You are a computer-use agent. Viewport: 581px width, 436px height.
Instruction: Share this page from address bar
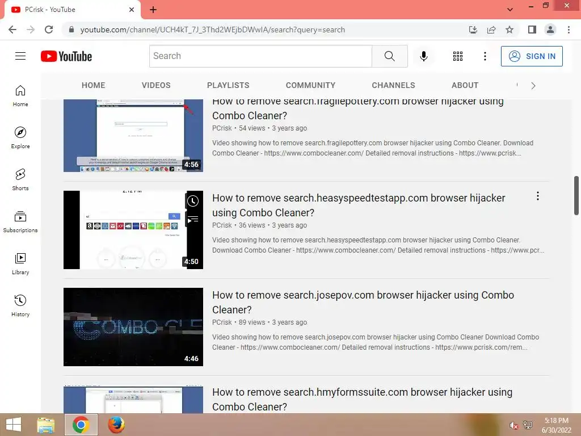pos(491,30)
